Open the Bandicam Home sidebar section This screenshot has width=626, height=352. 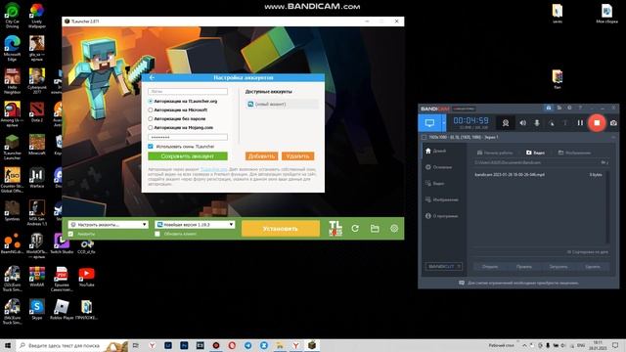[x=436, y=151]
